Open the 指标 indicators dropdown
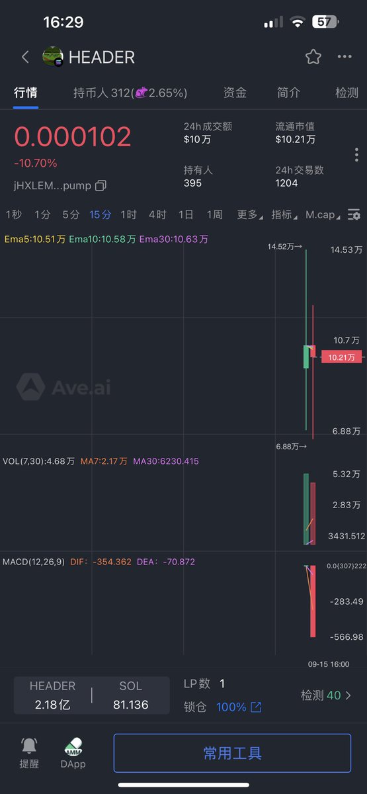This screenshot has height=794, width=367. [284, 214]
